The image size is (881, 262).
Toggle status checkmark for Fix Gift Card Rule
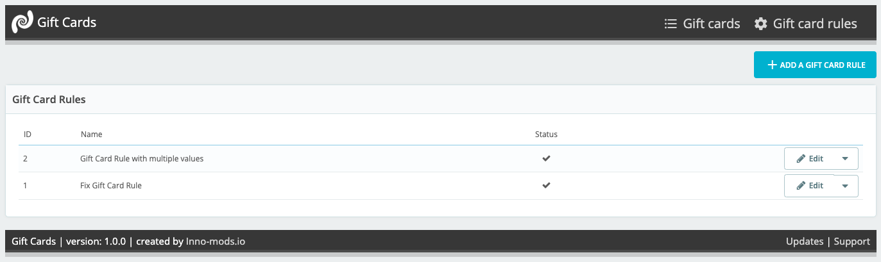546,185
